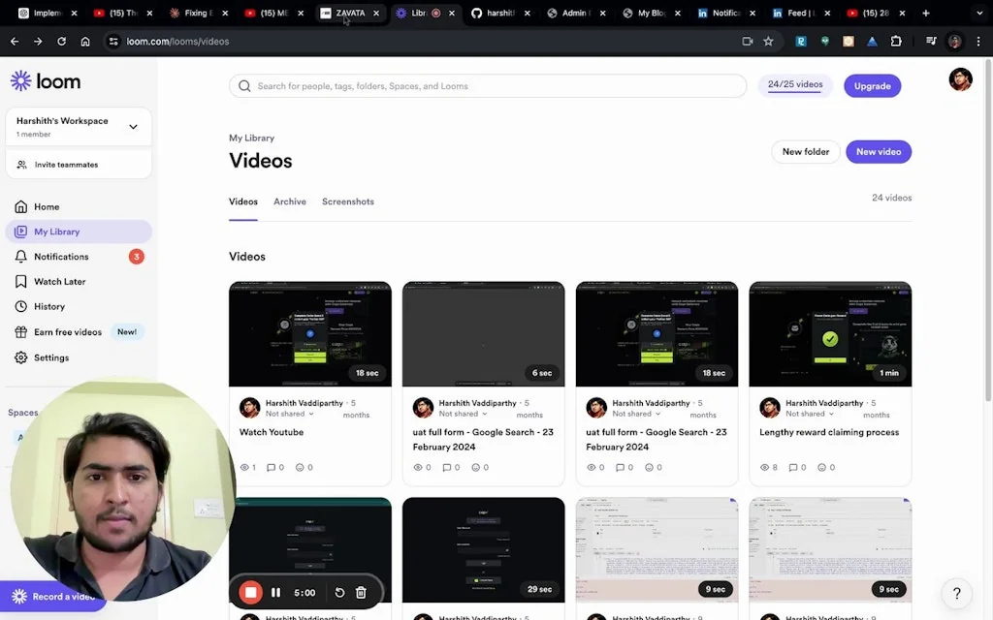Open the Watch Youtube video thumbnail
Viewport: 993px width, 620px height.
click(x=309, y=330)
